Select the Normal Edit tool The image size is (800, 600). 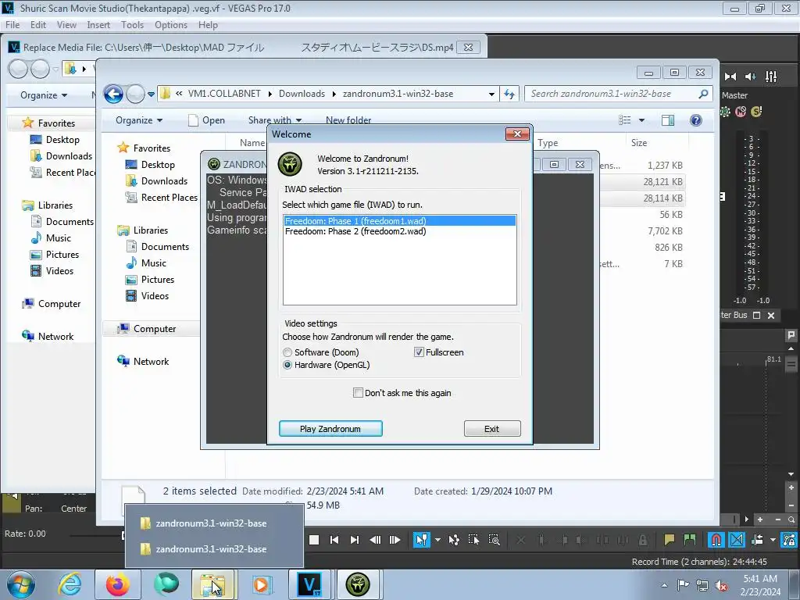[x=421, y=540]
